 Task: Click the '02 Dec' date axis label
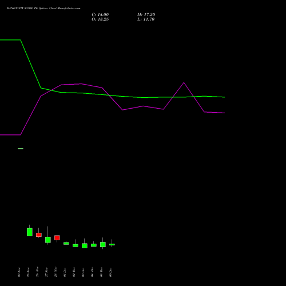(x=74, y=272)
